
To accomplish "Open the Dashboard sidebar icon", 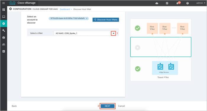I will pos(4,10).
